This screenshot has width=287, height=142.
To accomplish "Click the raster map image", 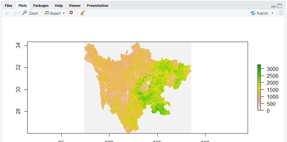I will 137,87.
